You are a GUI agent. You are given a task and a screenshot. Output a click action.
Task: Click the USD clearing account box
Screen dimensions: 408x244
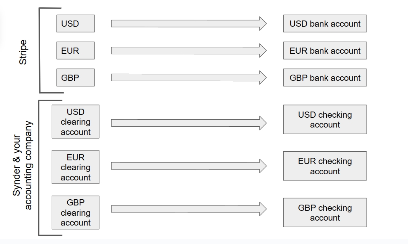(x=76, y=122)
